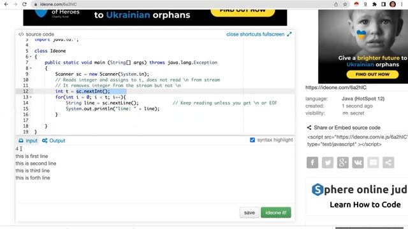
Task: Click the https://ideone.com/6a2hIC link in sidebar
Action: (x=336, y=88)
